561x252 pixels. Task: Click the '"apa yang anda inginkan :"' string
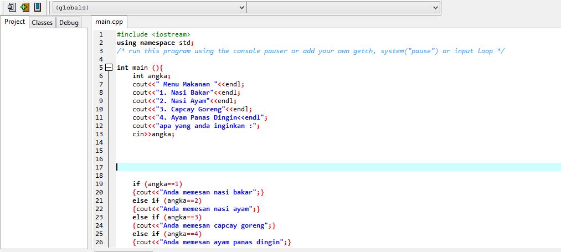[x=206, y=126]
